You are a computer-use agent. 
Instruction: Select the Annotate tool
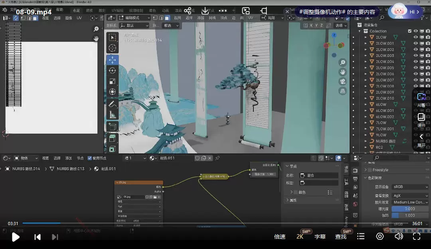pos(113,104)
